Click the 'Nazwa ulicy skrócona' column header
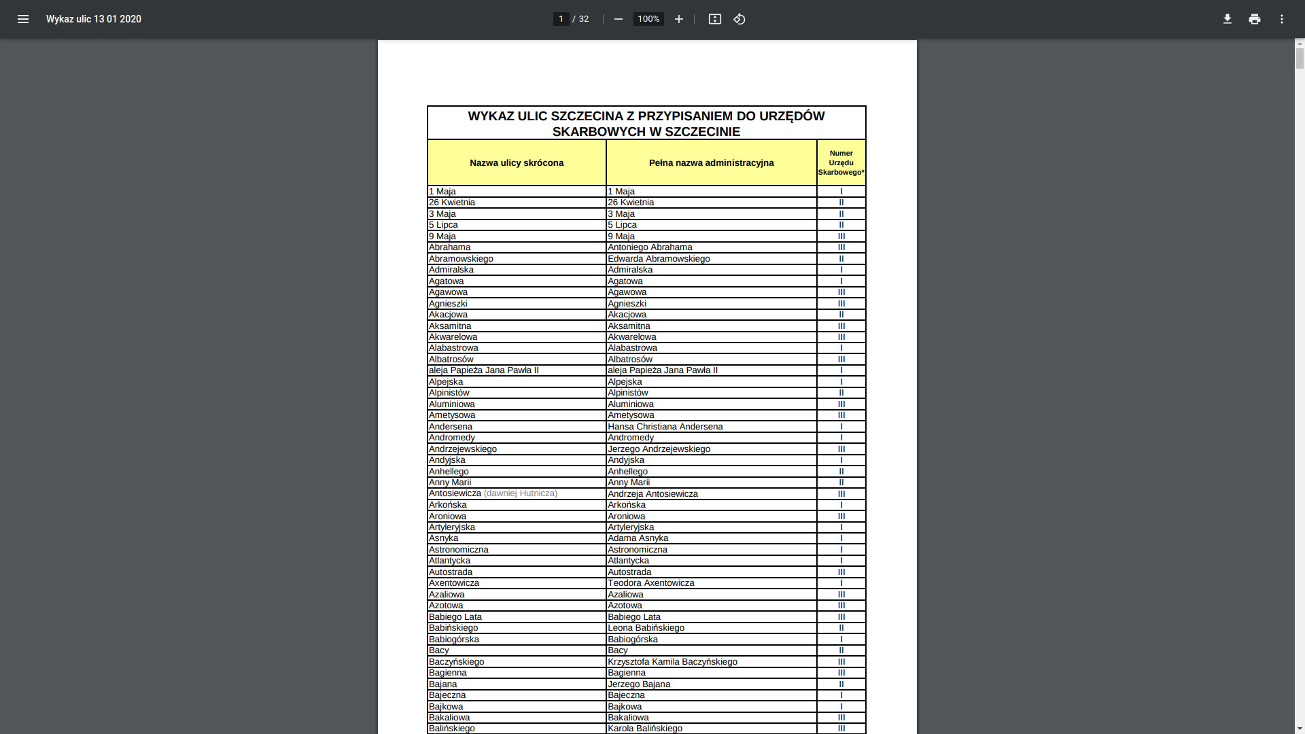This screenshot has height=734, width=1305. [517, 162]
